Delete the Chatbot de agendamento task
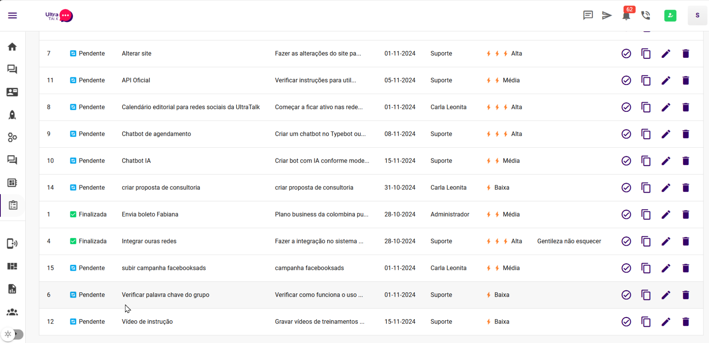Screen dimensions: 709x343 tap(685, 134)
